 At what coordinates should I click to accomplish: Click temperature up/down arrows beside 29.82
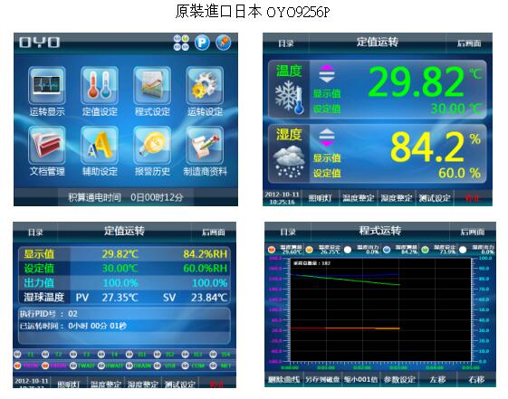327,74
